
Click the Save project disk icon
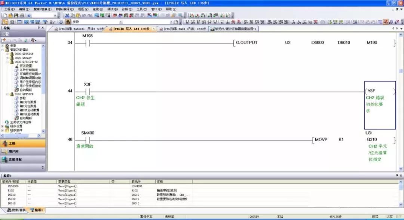coord(16,15)
